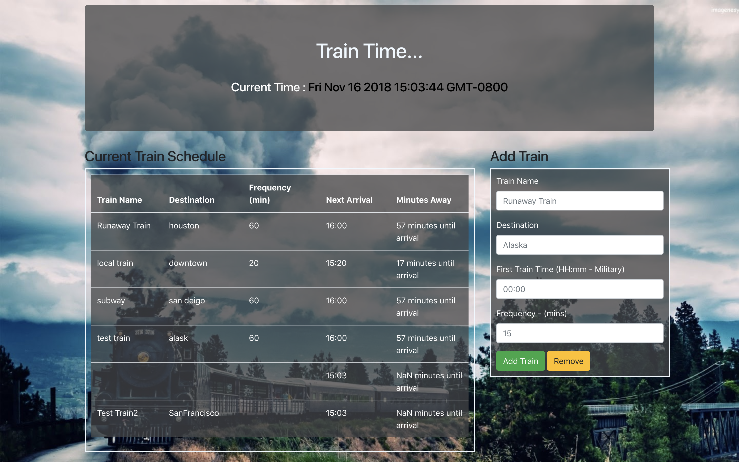739x462 pixels.
Task: Click the Frequency mins input box
Action: 579,333
